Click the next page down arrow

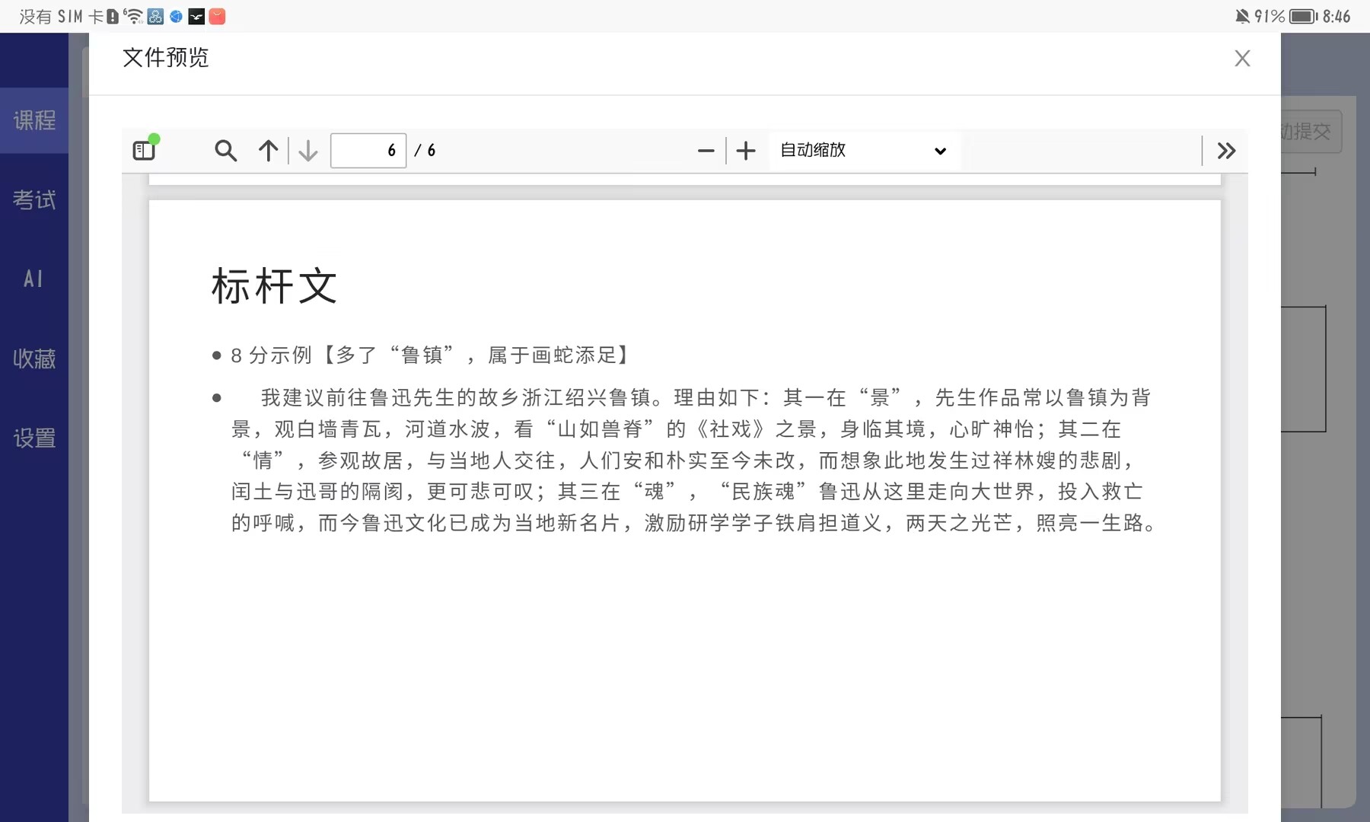(308, 151)
